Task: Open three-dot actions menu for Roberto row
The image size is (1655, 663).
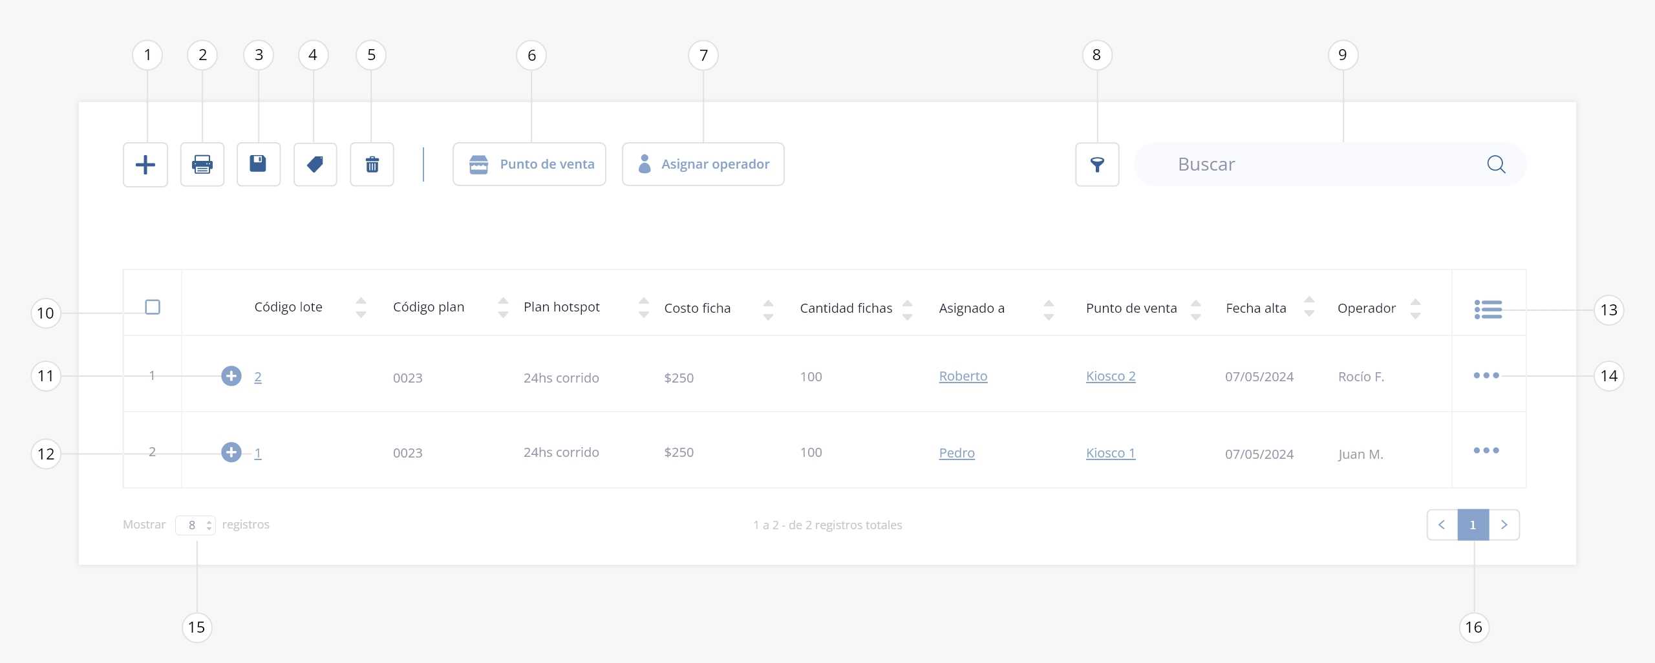Action: [1486, 375]
